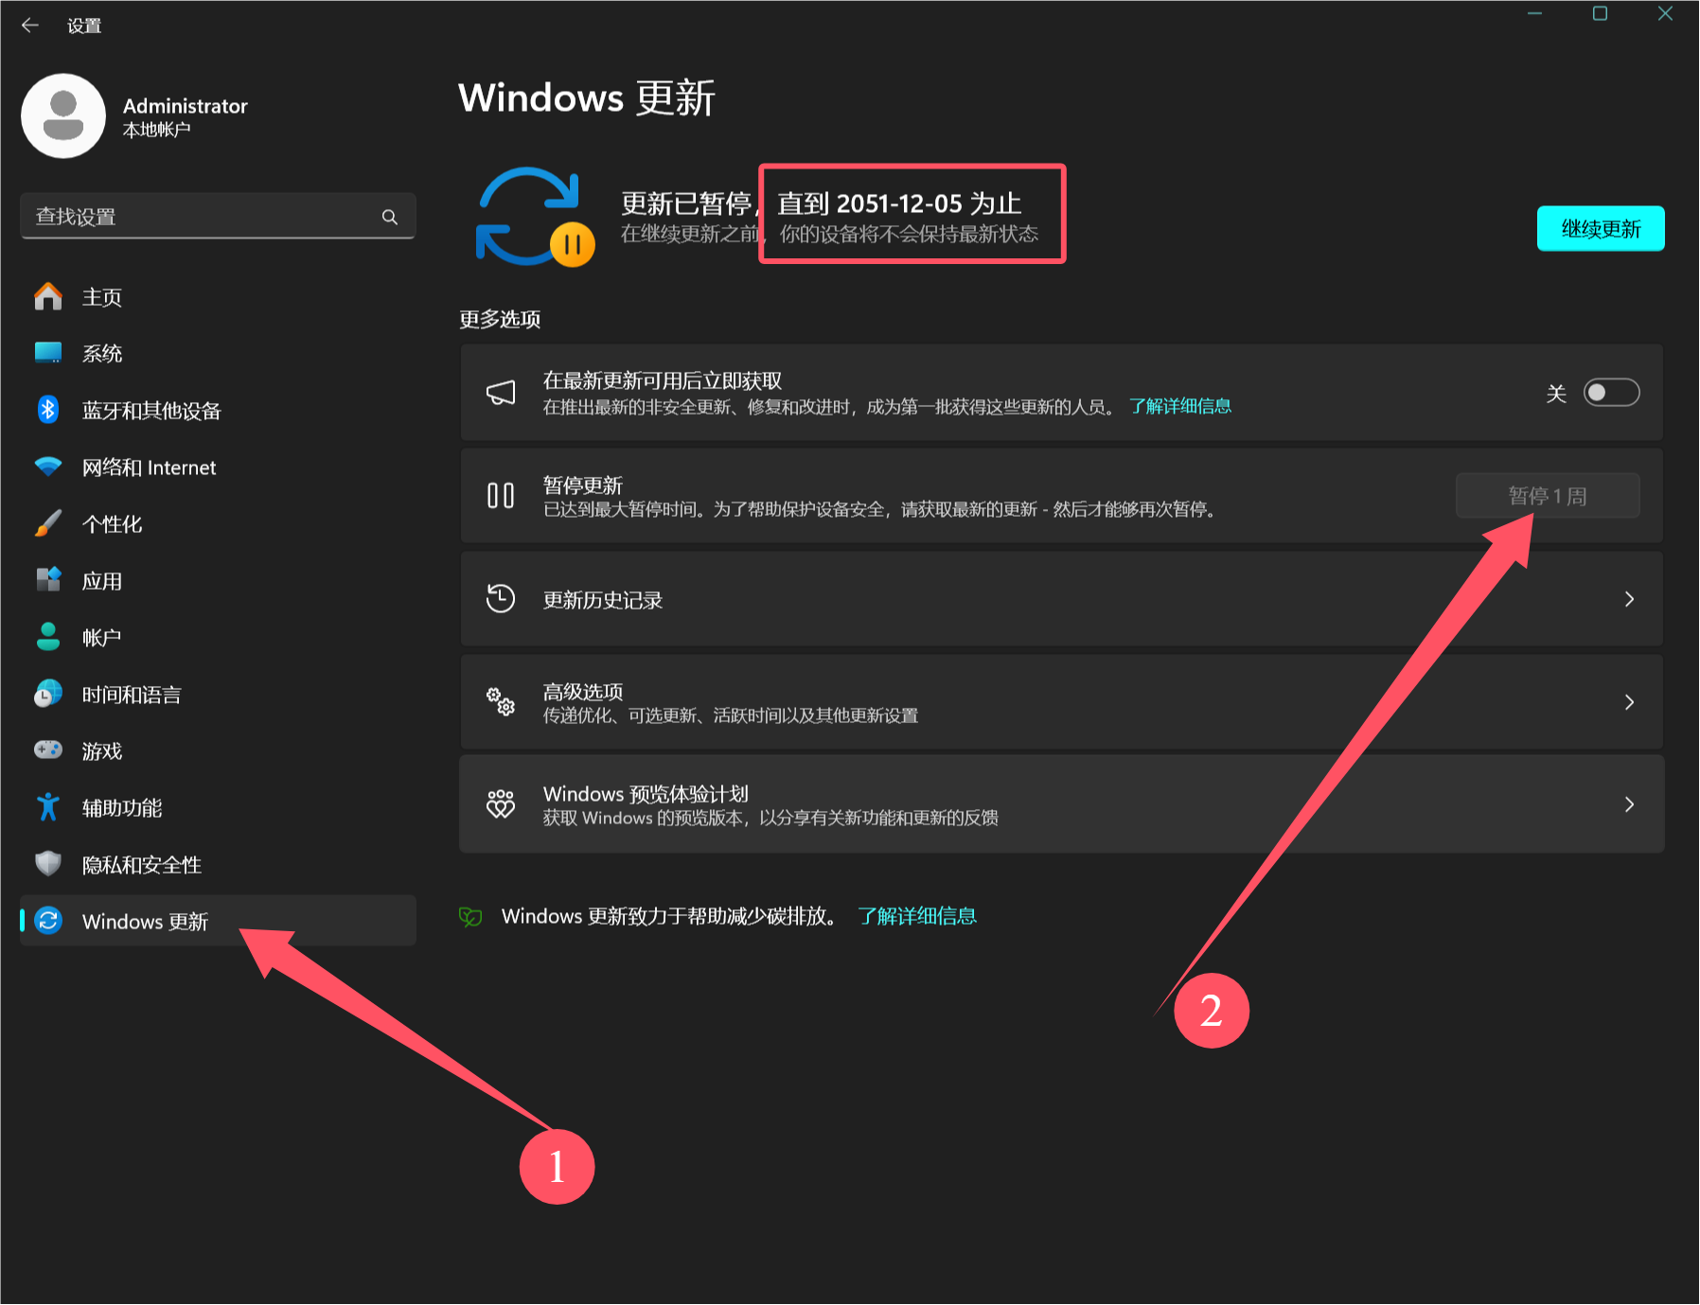The height and width of the screenshot is (1305, 1700).
Task: Open 辅助功能 accessibility section
Action: 121,808
